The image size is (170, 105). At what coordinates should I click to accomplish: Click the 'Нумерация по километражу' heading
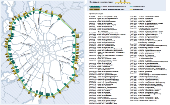pyautogui.click(x=101, y=2)
